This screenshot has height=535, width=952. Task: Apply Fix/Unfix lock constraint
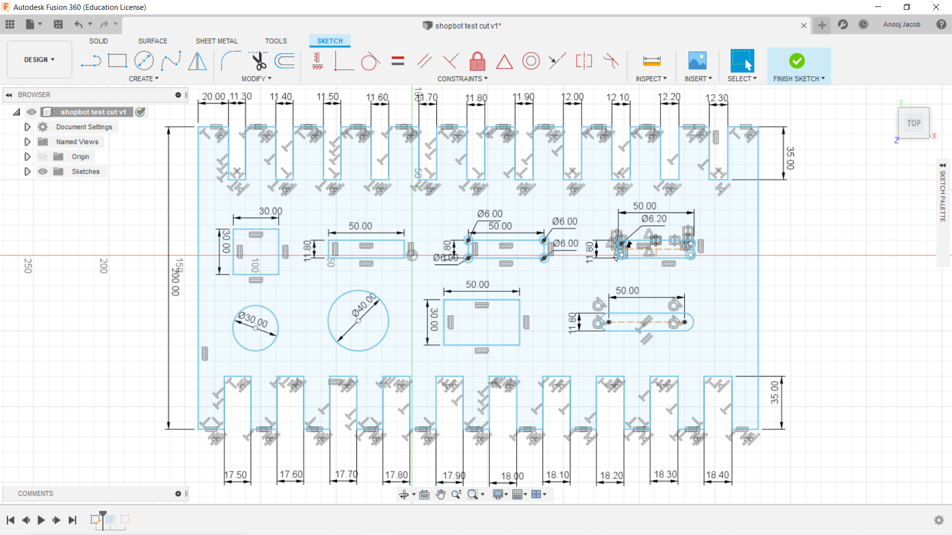[x=477, y=61]
